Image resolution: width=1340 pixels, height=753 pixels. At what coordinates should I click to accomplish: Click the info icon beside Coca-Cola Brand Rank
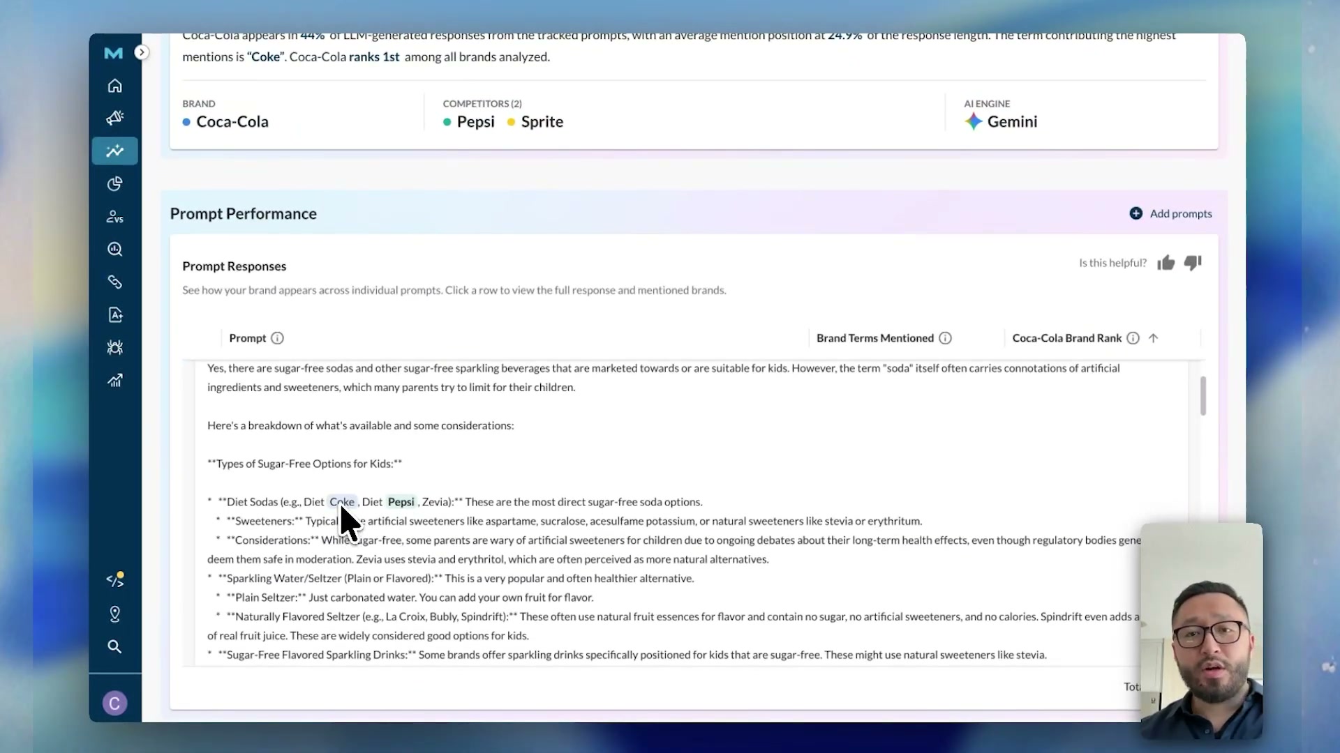(x=1133, y=338)
